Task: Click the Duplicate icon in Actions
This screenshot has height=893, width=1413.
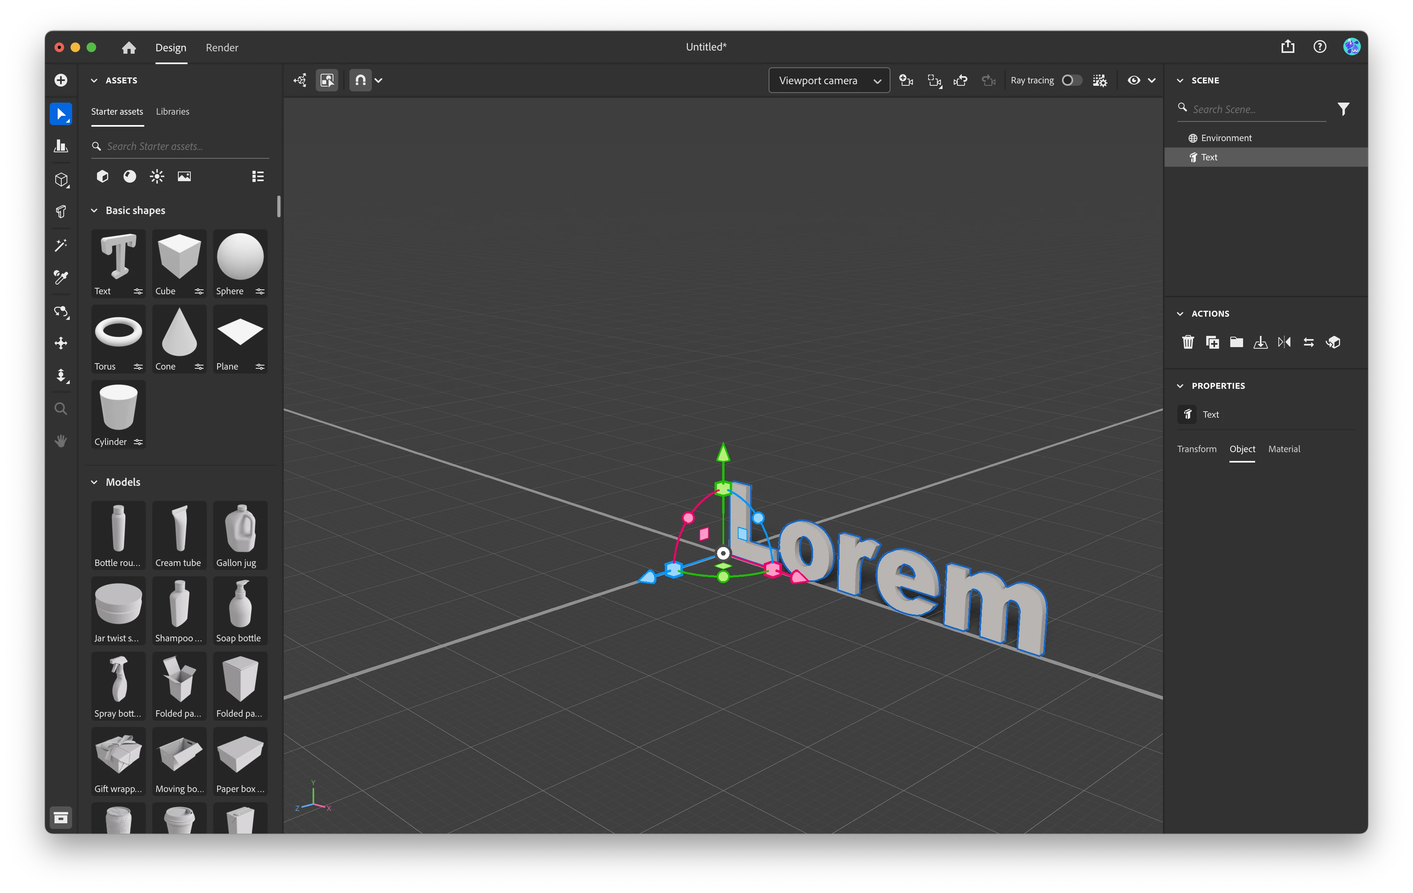Action: [1212, 342]
